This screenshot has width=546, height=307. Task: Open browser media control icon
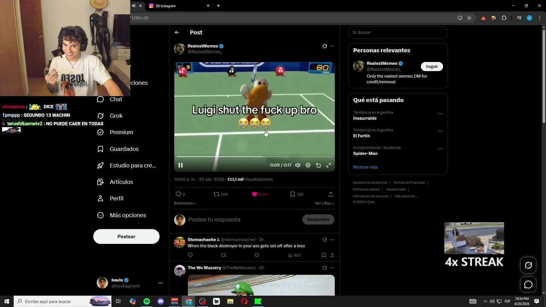(519, 18)
